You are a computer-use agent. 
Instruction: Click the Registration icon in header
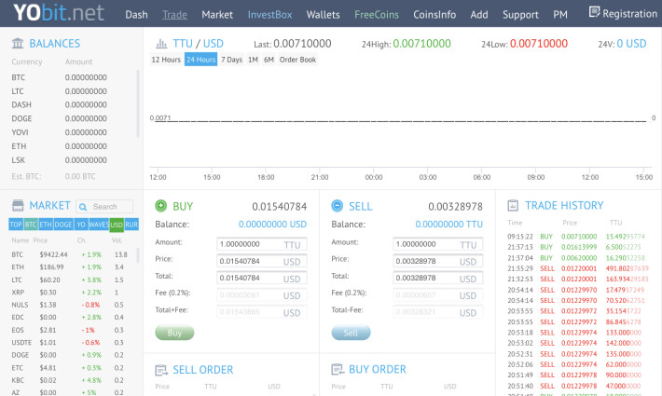click(x=594, y=12)
